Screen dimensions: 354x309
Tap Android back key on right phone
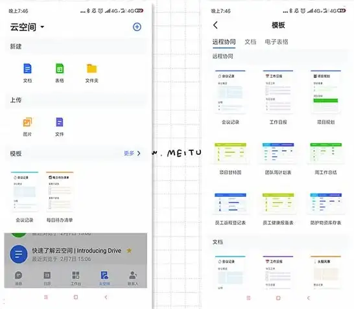(309, 298)
